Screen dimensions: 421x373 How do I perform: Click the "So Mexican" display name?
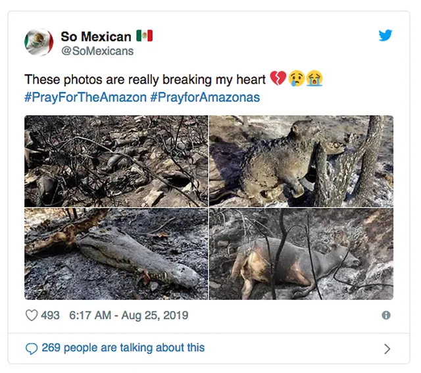(x=95, y=36)
